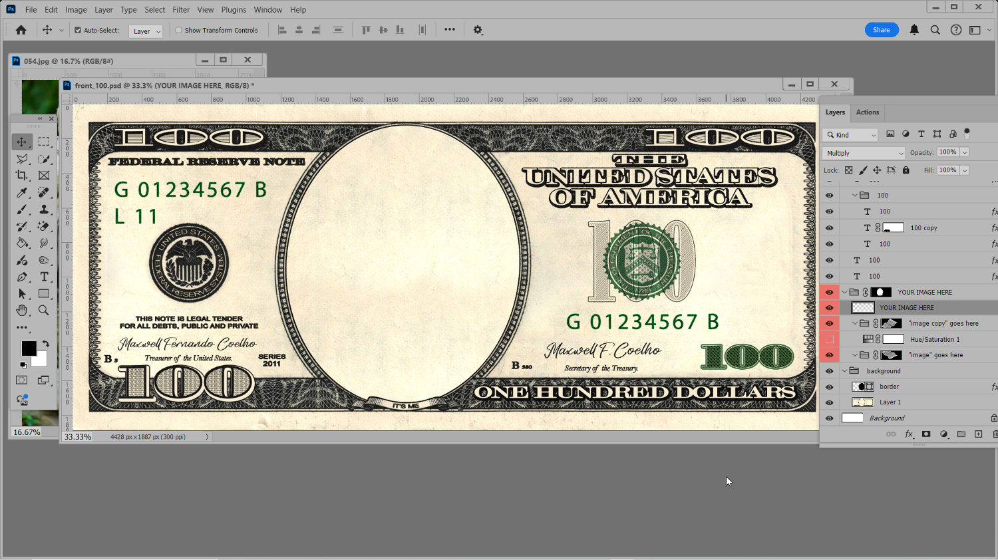Select the Eyedropper tool
The width and height of the screenshot is (998, 560).
(x=22, y=193)
